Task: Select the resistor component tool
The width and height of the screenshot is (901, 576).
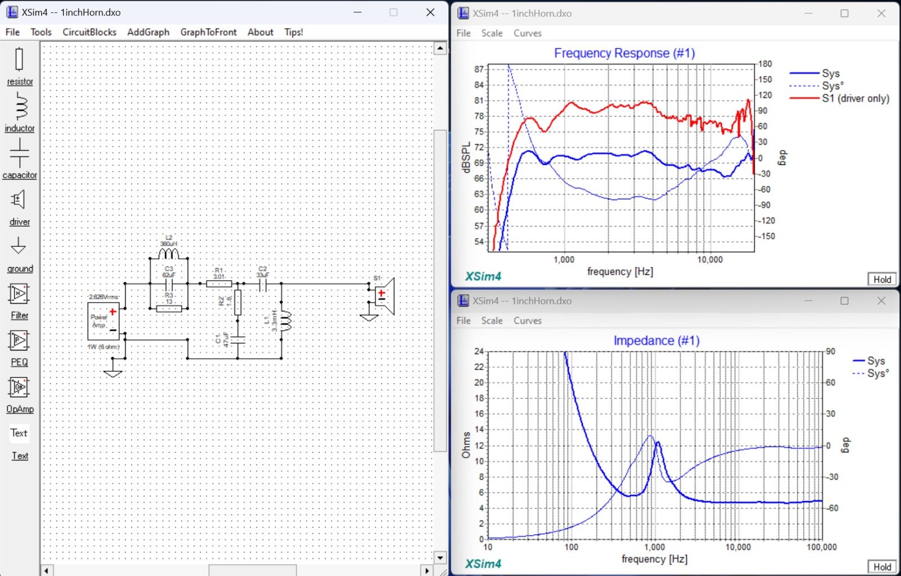Action: coord(20,67)
